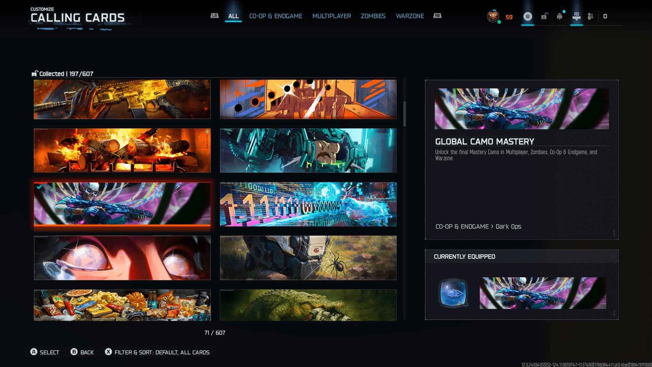The width and height of the screenshot is (652, 367).
Task: Click the CALLING CARDS page title
Action: [x=78, y=18]
